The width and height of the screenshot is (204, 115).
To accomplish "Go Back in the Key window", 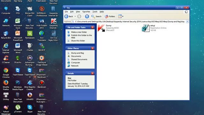I will tap(69, 16).
